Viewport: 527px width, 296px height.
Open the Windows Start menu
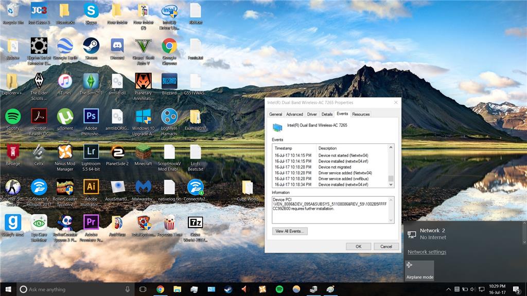tap(8, 289)
